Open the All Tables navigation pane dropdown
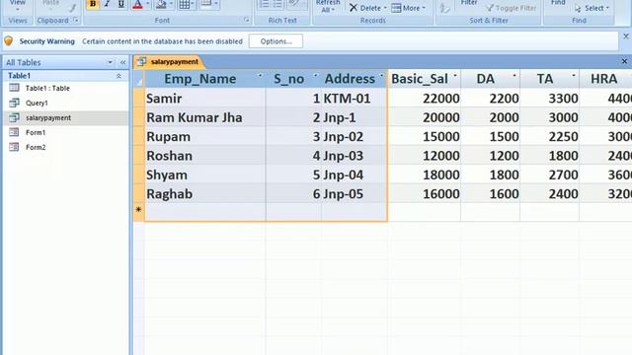Image resolution: width=632 pixels, height=355 pixels. point(110,62)
